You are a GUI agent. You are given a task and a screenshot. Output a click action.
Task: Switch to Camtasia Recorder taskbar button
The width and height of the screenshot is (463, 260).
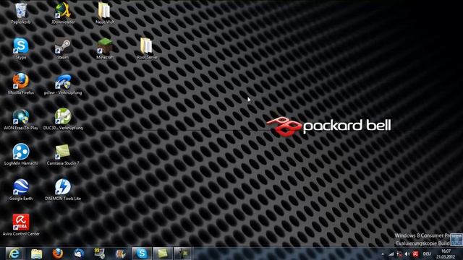tap(183, 253)
